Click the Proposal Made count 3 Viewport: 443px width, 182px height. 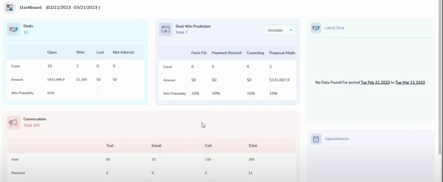click(x=271, y=67)
